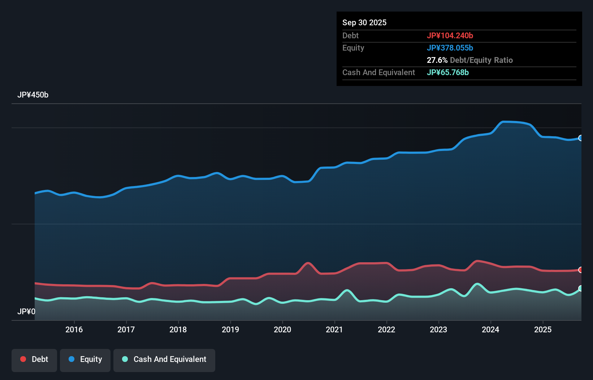This screenshot has height=380, width=593.
Task: Toggle the Debt series legend button
Action: click(34, 360)
